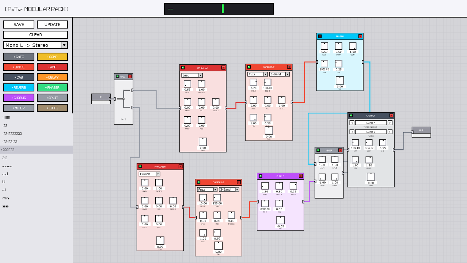Add a module with the +LO-FI button
Screen dimensions: 467x263
pyautogui.click(x=52, y=108)
